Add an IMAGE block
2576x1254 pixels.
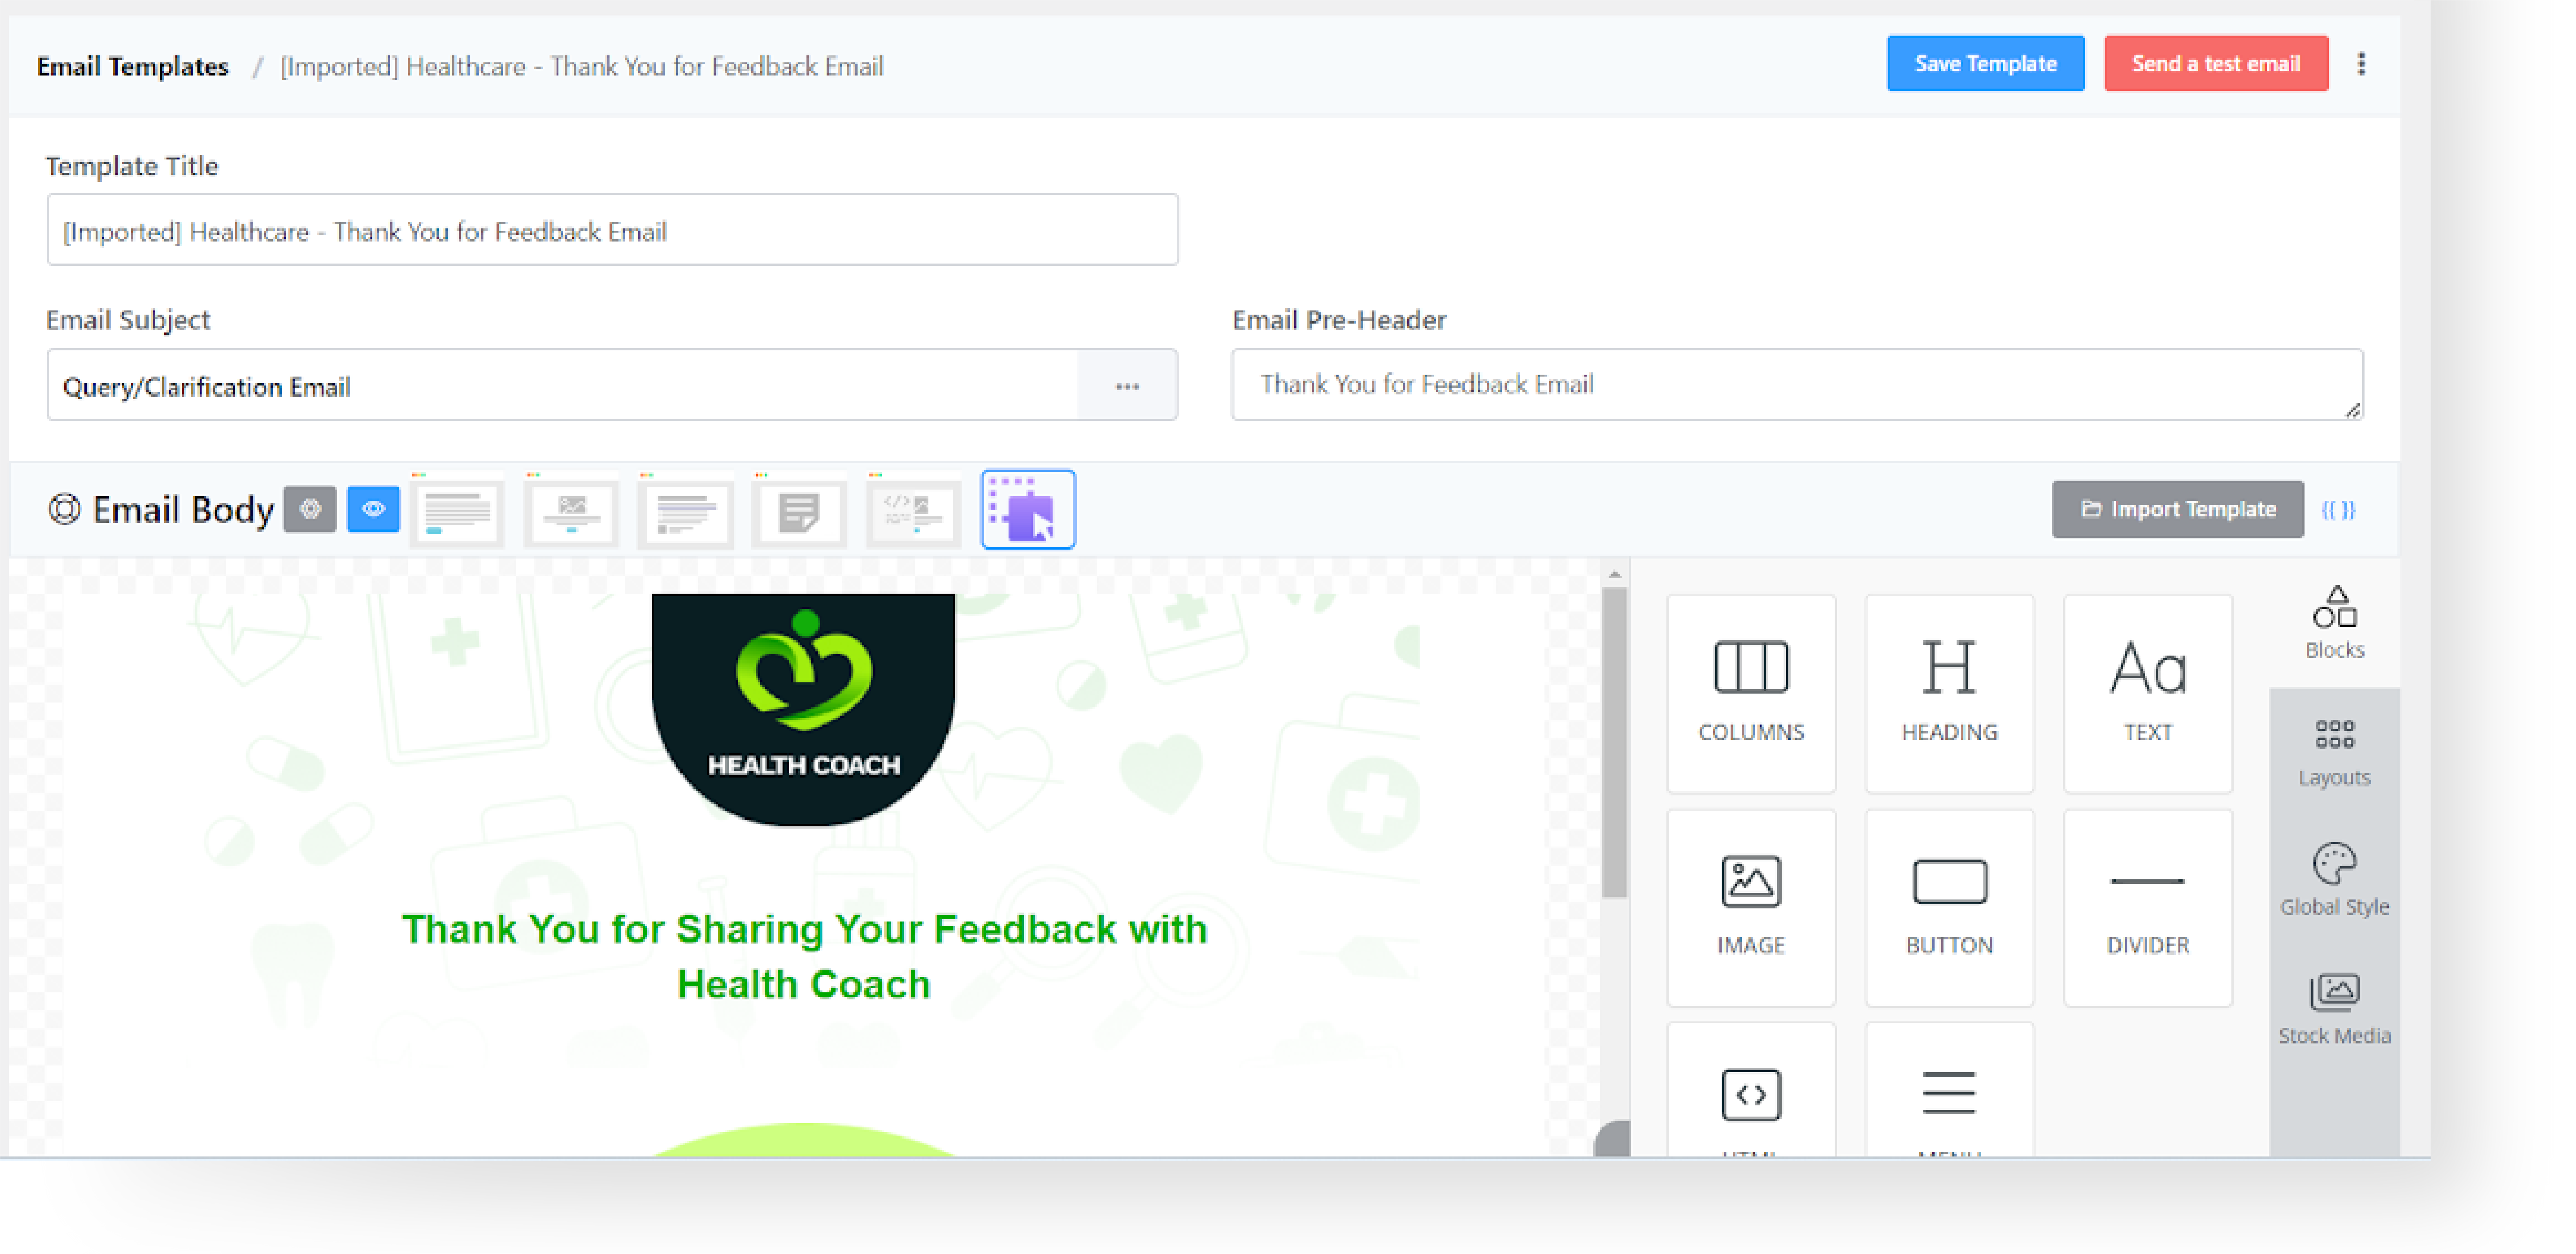[1750, 907]
